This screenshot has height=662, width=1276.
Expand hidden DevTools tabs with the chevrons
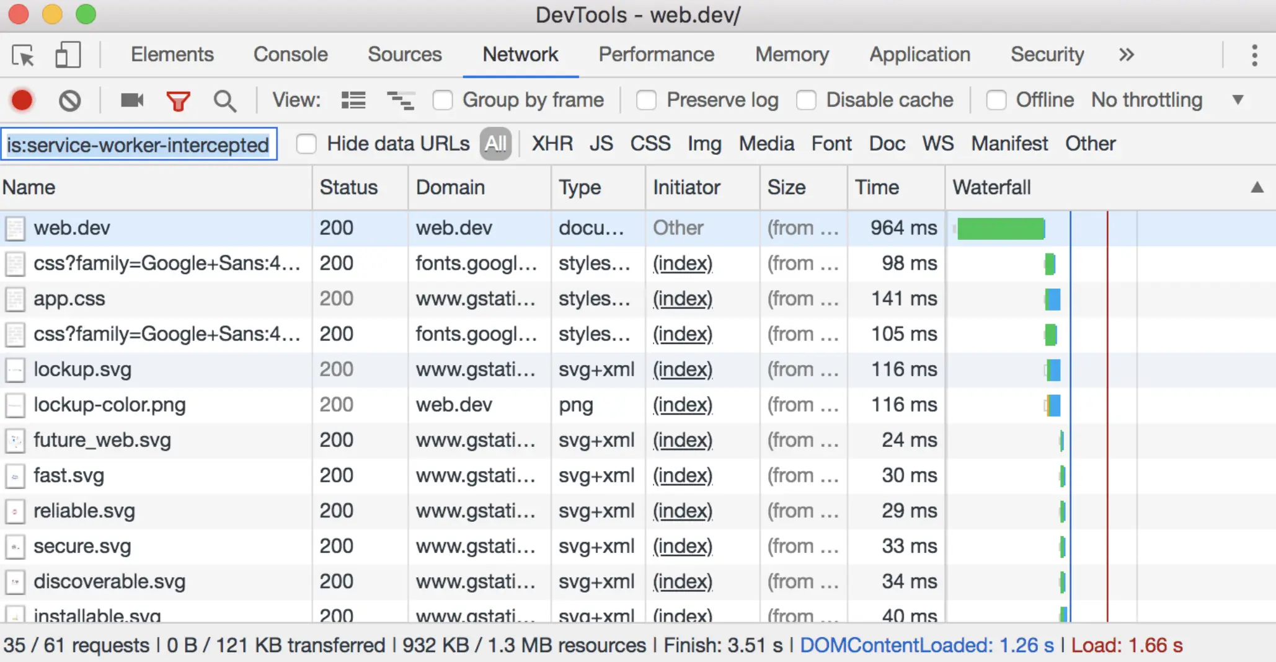click(x=1127, y=55)
